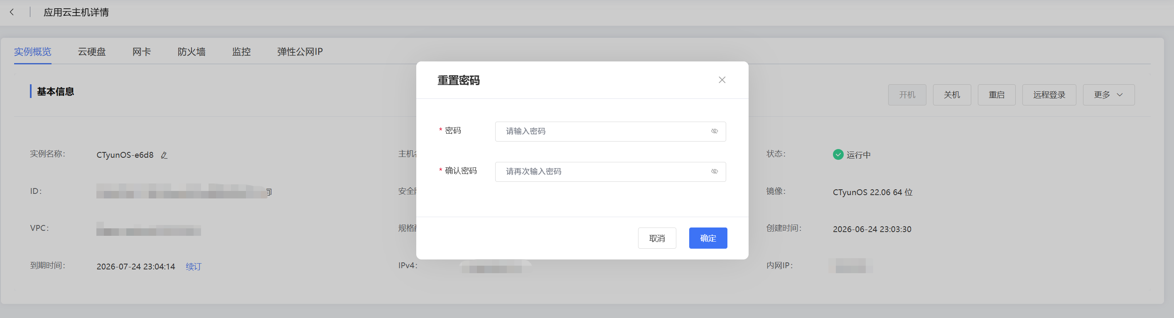Screen dimensions: 1174x318
Task: Focus the 请输入密码 input field
Action: click(610, 131)
